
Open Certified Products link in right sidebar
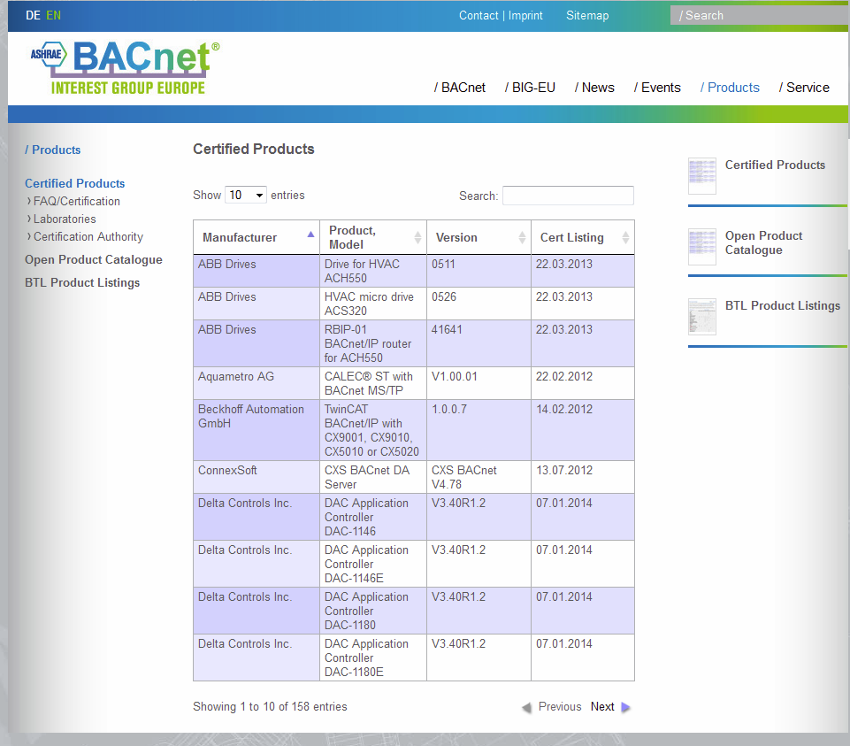(775, 165)
